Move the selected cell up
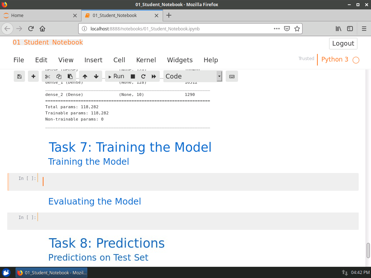Viewport: 371px width, 278px height. (85, 76)
